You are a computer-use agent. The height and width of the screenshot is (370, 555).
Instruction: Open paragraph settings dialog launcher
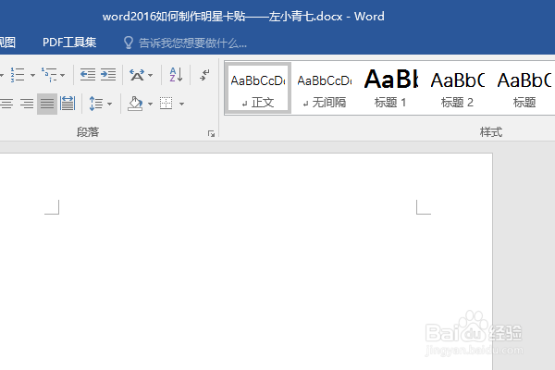click(211, 133)
